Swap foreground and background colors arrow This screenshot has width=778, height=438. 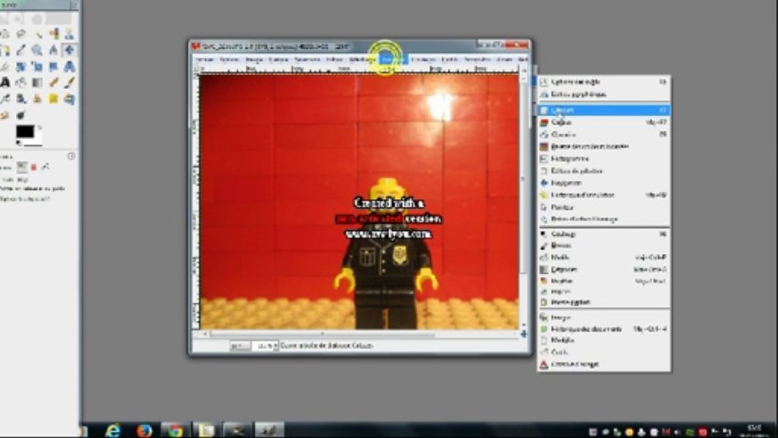[x=40, y=128]
